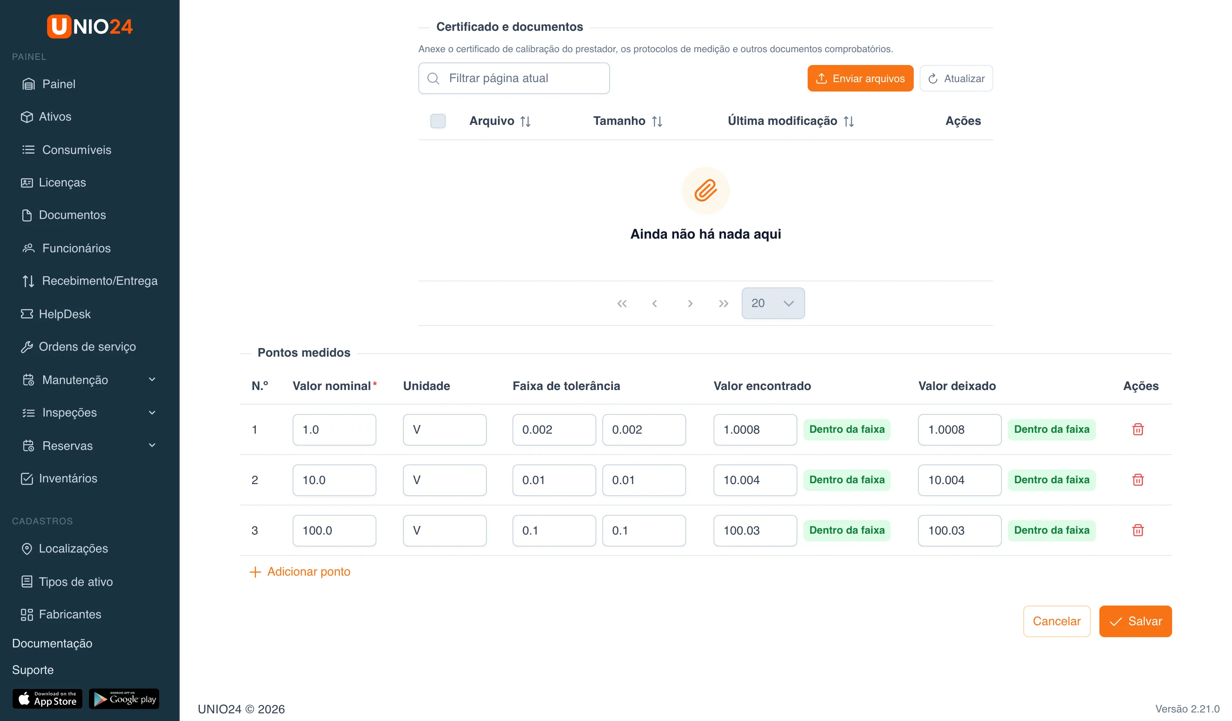Open the Suporte link

(33, 670)
